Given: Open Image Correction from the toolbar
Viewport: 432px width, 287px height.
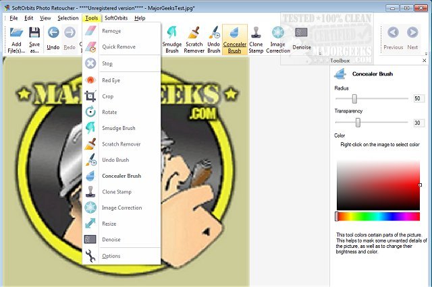Looking at the screenshot, I should point(277,39).
